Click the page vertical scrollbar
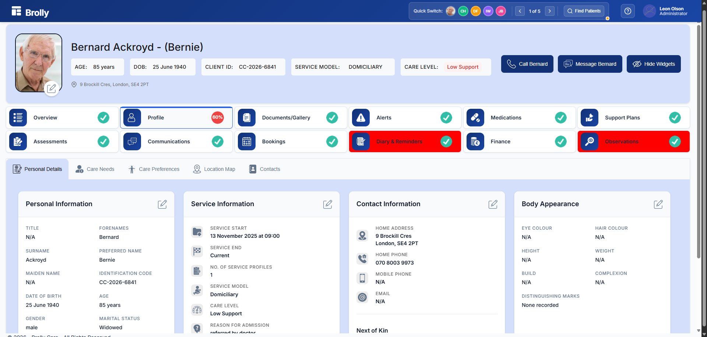The image size is (707, 337). pos(699,147)
